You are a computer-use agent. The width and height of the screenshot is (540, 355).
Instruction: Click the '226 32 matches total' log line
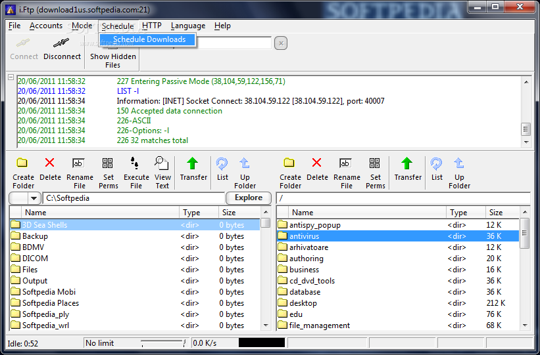[153, 140]
